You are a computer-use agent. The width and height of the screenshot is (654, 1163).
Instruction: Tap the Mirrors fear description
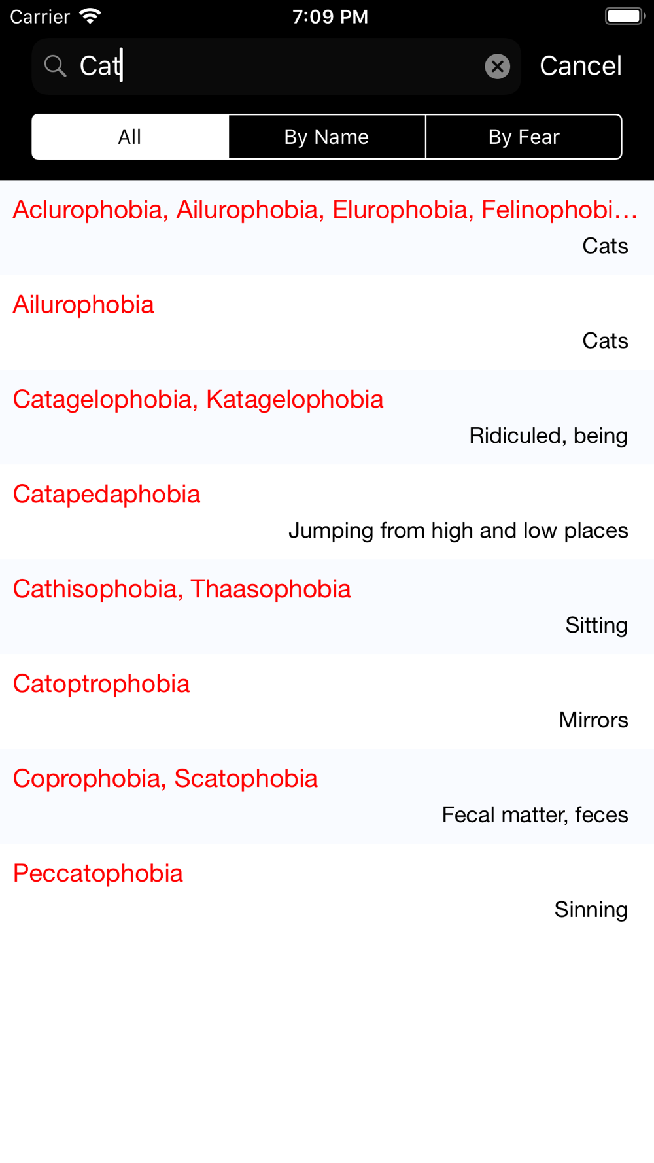point(593,720)
